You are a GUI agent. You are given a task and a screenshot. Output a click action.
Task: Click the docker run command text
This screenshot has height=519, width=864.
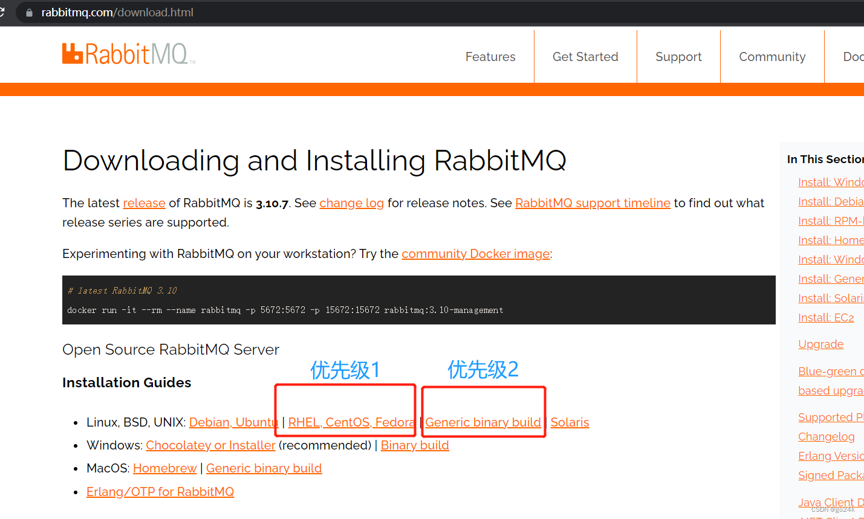click(285, 310)
